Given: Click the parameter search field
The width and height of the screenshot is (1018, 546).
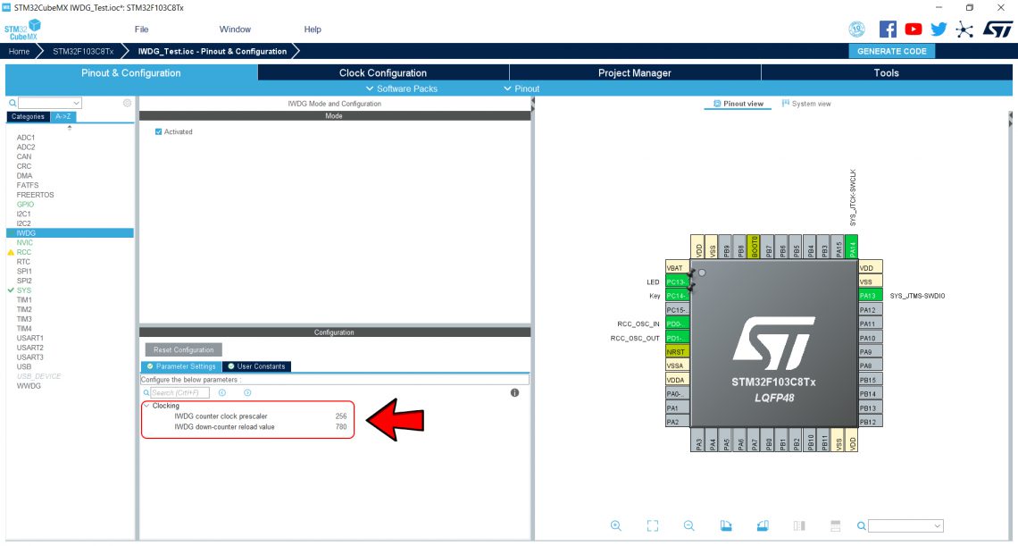Looking at the screenshot, I should [179, 392].
